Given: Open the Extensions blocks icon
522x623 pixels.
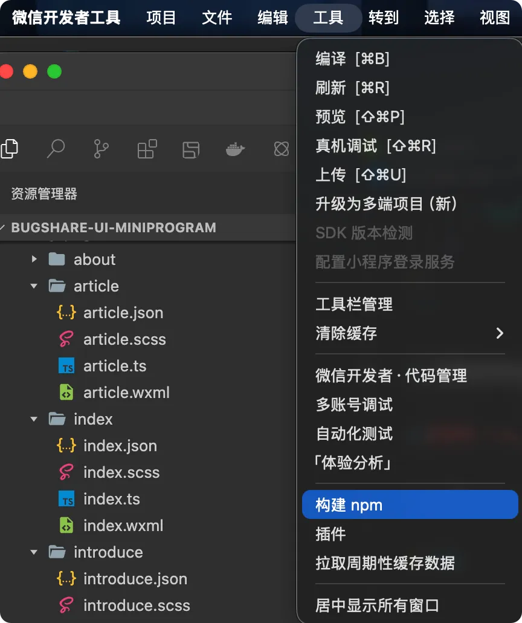Looking at the screenshot, I should pyautogui.click(x=147, y=149).
